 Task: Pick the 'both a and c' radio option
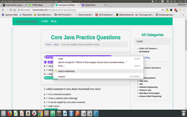47,106
